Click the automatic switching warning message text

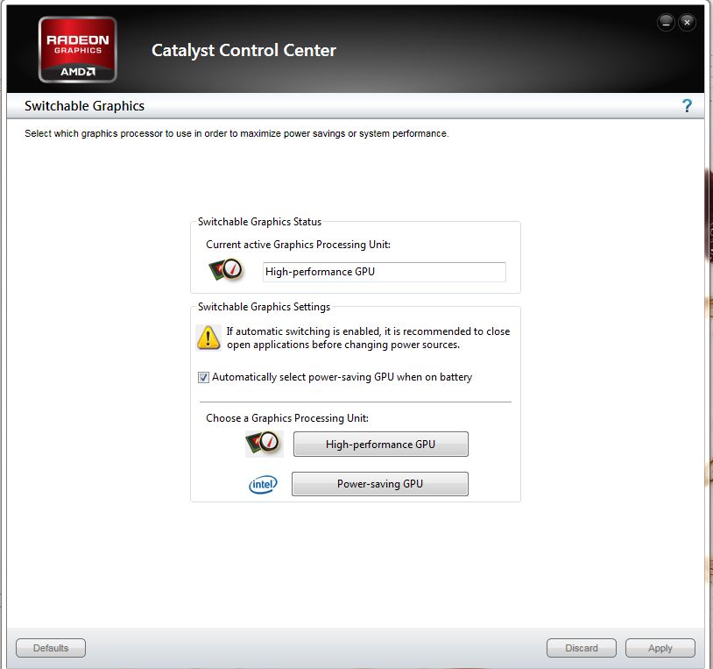point(368,338)
